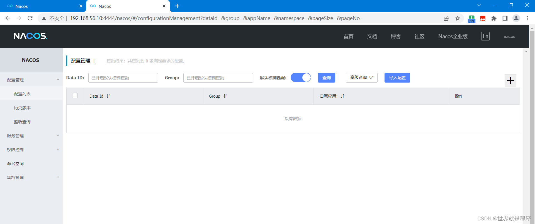Focus the Data ID input field
The width and height of the screenshot is (535, 224).
[x=123, y=78]
